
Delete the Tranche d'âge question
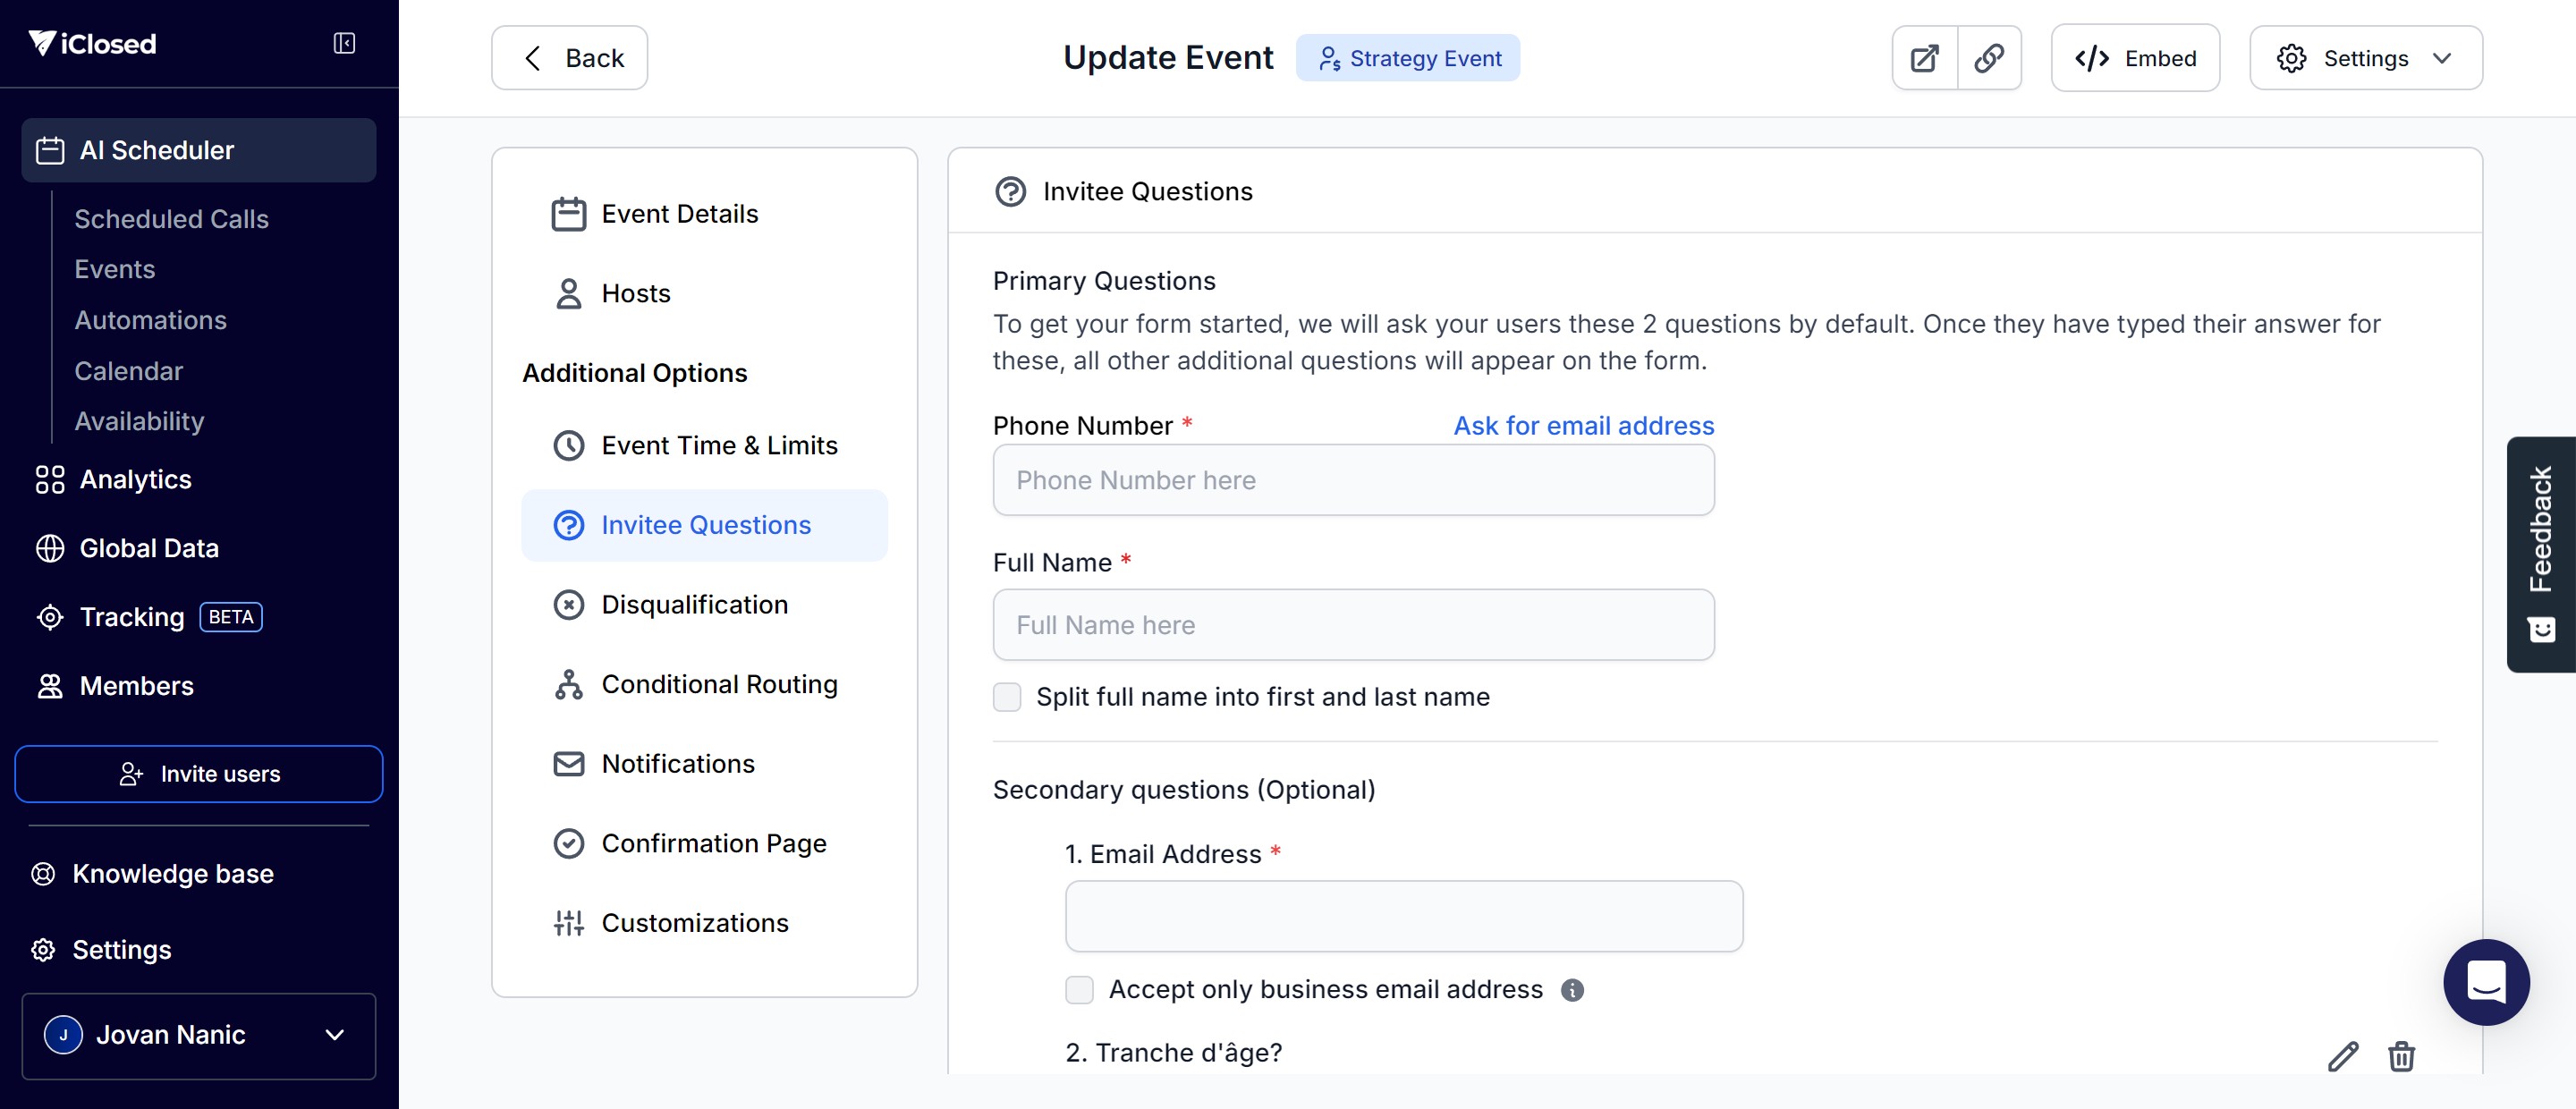coord(2401,1055)
